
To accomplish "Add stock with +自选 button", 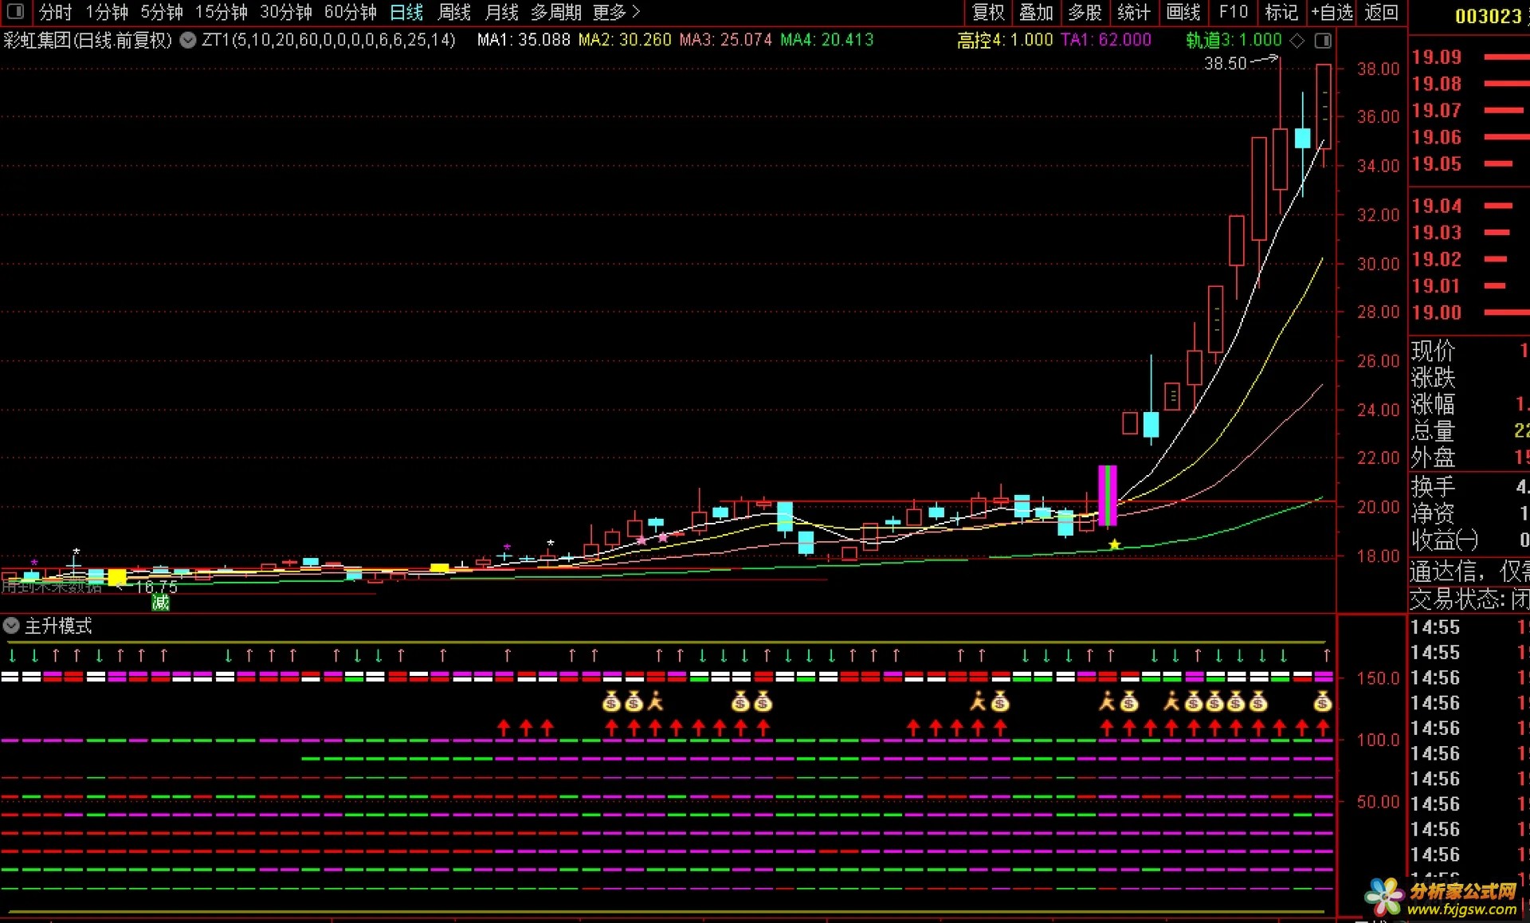I will [x=1332, y=12].
